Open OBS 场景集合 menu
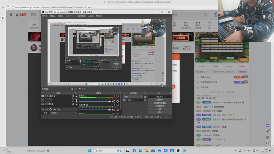Viewport: 274px width, 154px height. [x=81, y=16]
